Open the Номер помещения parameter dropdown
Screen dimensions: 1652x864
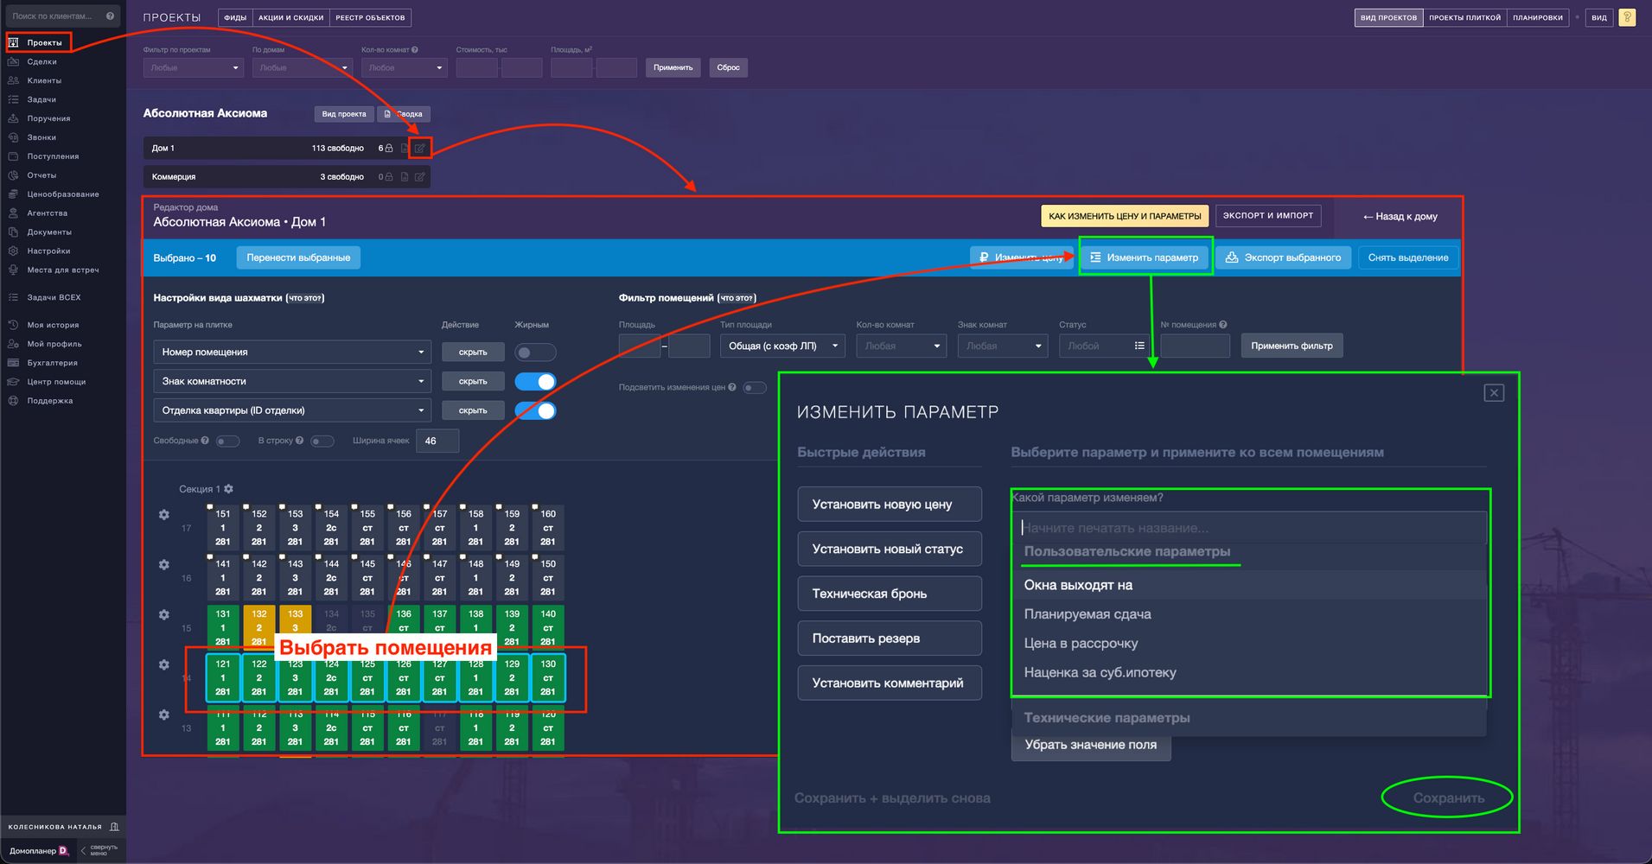[x=292, y=353]
